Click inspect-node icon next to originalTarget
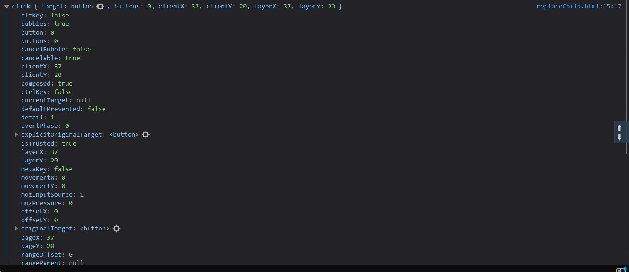 tap(117, 229)
